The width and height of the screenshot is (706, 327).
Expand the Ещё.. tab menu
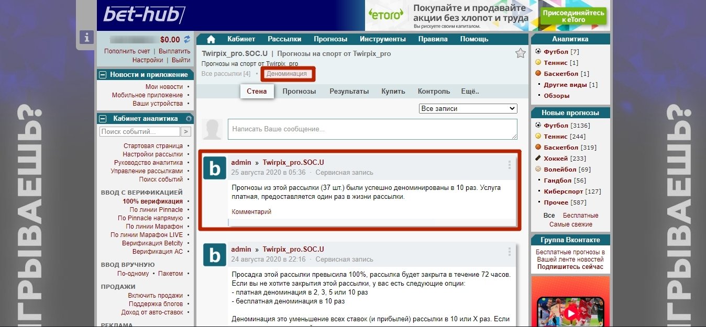pos(469,91)
